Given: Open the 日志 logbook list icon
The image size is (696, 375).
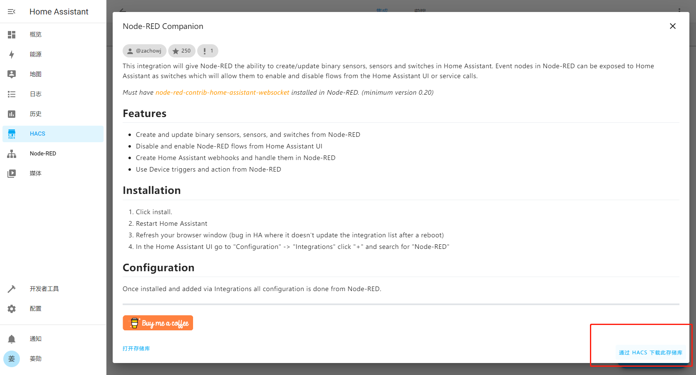Looking at the screenshot, I should pos(12,94).
